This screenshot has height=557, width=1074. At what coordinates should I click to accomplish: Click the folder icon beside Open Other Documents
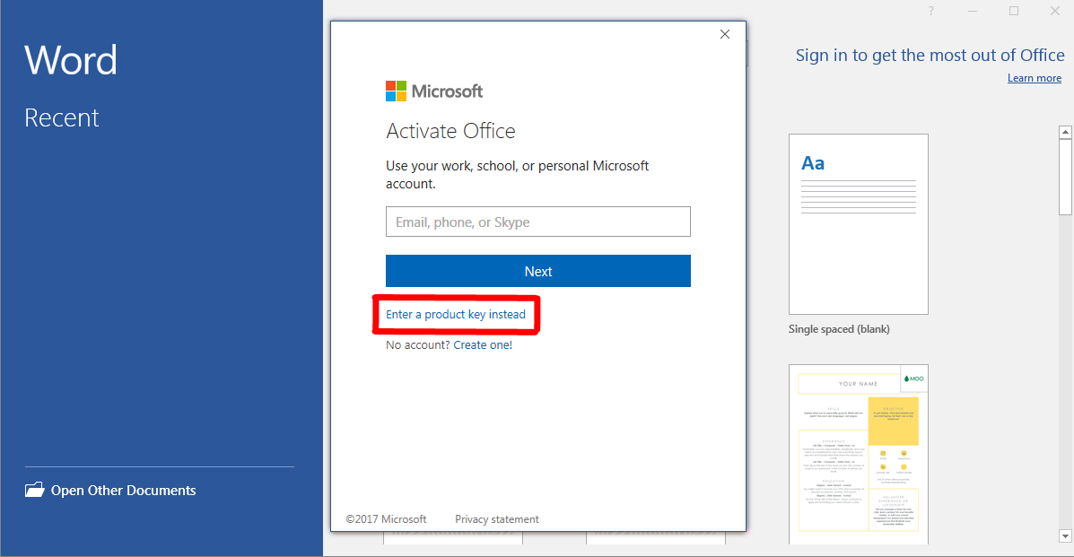pos(34,490)
